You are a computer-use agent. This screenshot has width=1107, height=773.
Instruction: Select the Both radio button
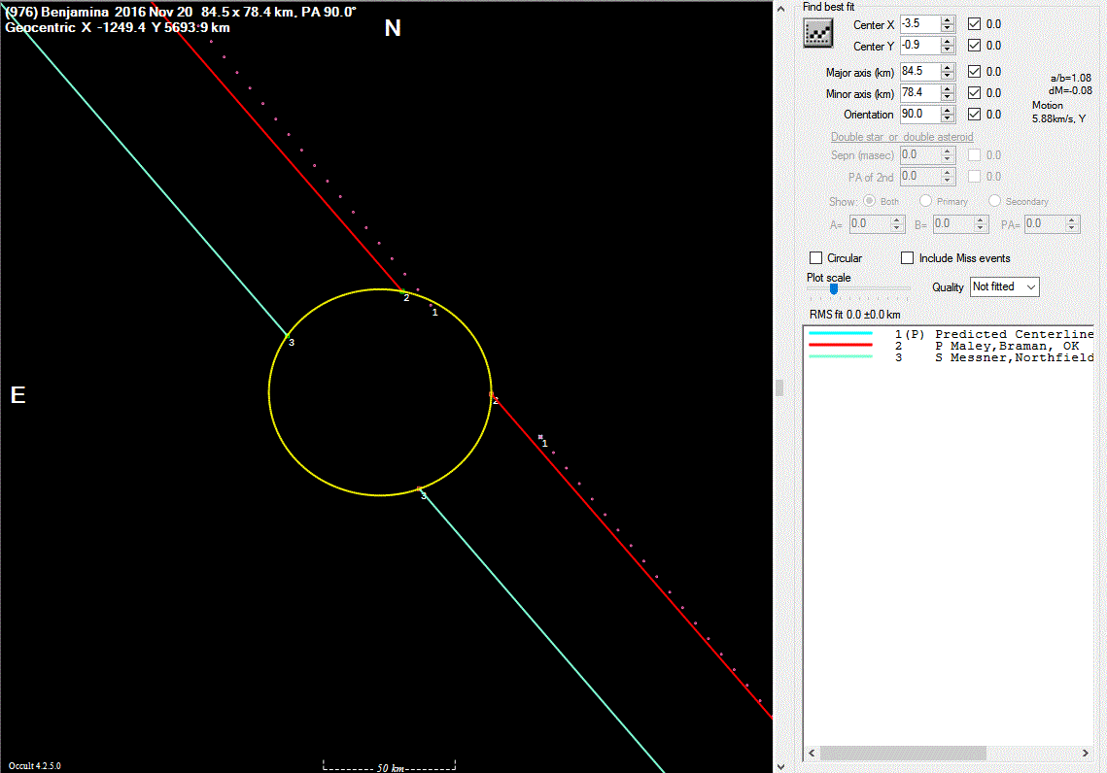coord(869,201)
